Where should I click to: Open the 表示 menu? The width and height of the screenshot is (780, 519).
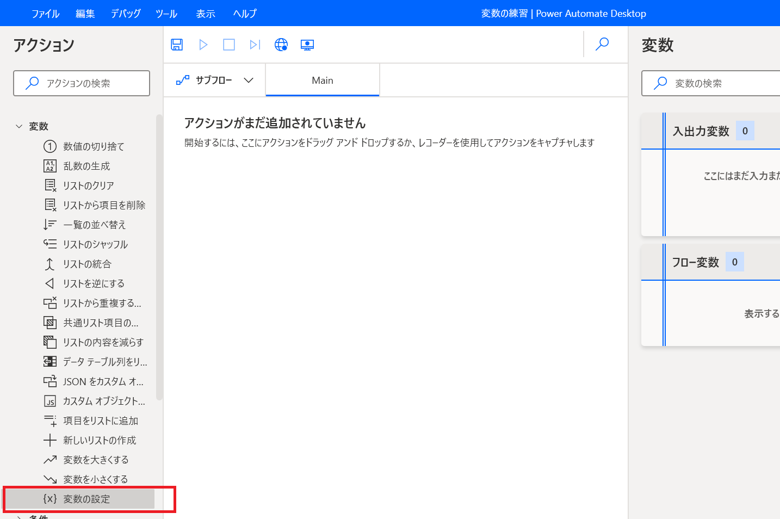(206, 14)
